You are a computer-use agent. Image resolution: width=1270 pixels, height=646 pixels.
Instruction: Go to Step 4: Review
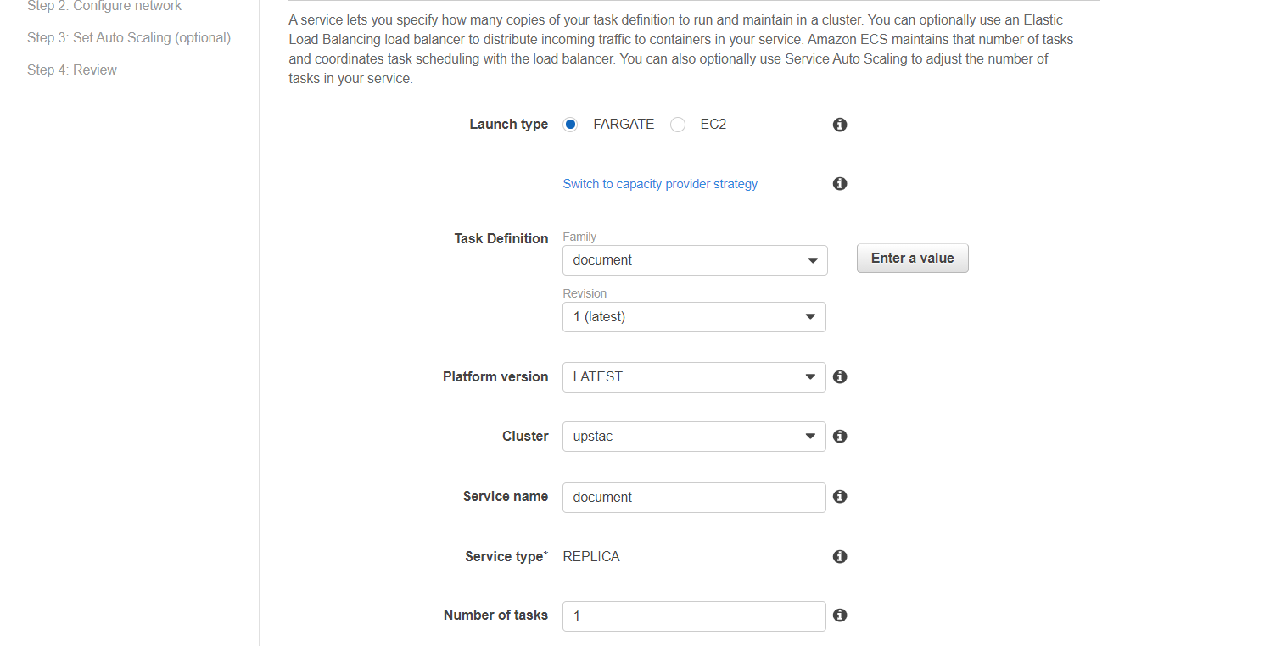(71, 70)
